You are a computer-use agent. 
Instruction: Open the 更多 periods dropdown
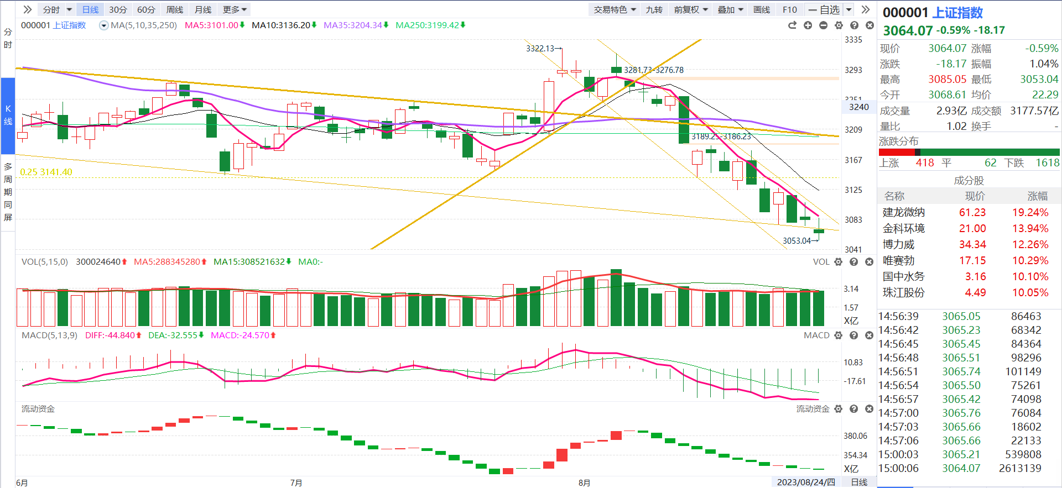coord(235,9)
